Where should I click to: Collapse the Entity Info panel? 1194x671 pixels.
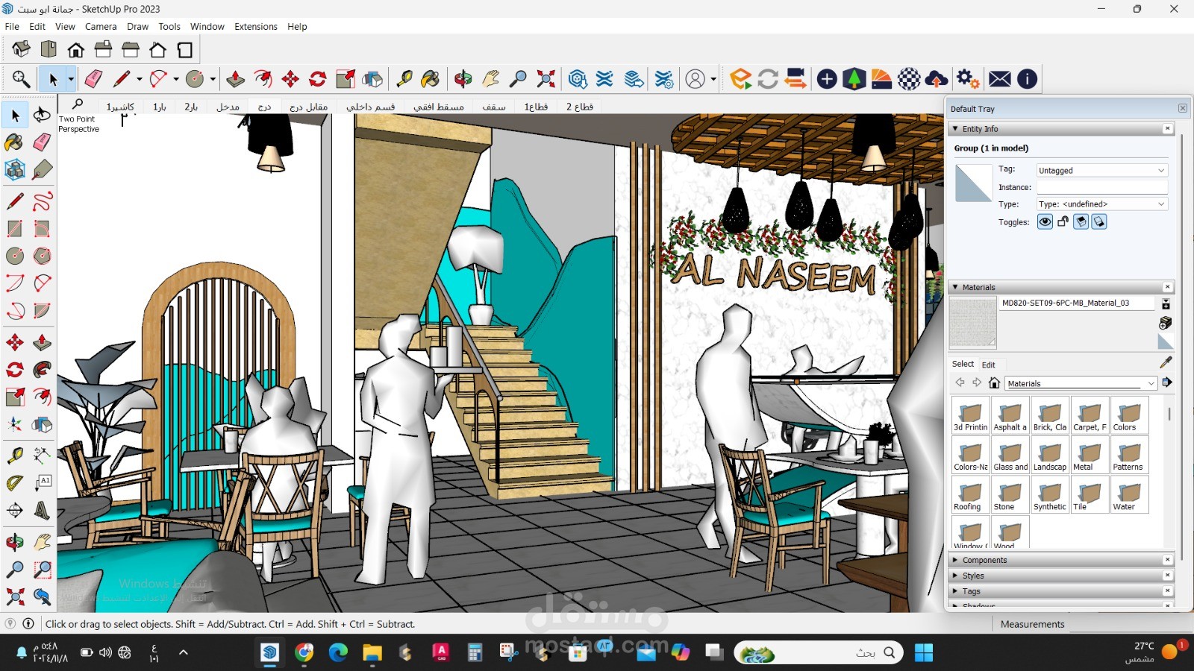[955, 129]
